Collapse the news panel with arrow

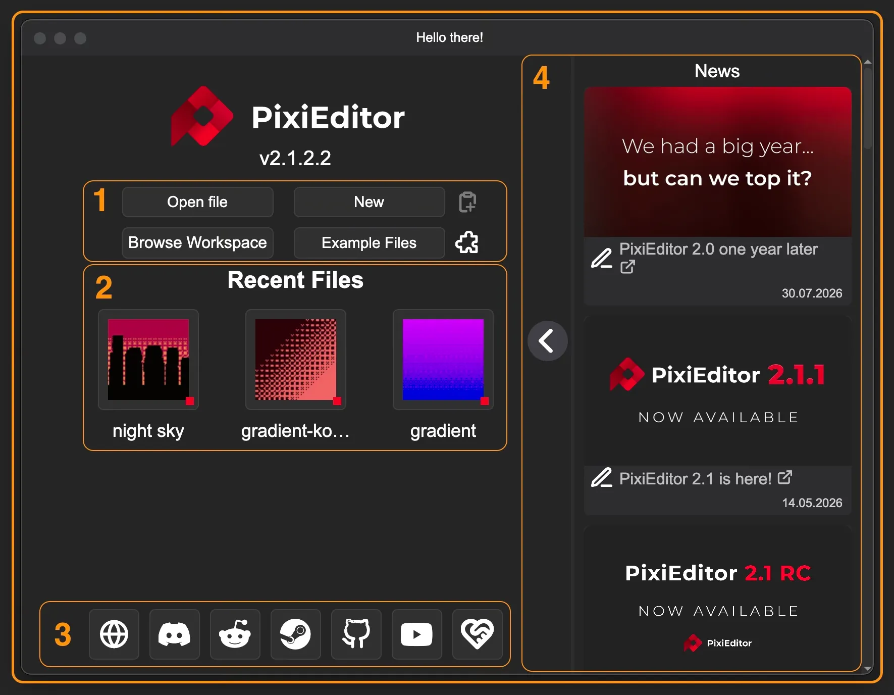[548, 341]
